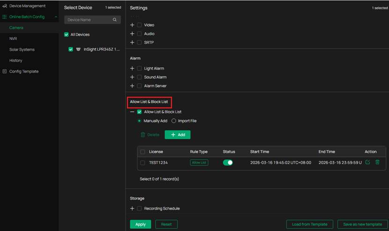Click the search magnifier icon in Device Name
This screenshot has height=231, width=389.
115,20
